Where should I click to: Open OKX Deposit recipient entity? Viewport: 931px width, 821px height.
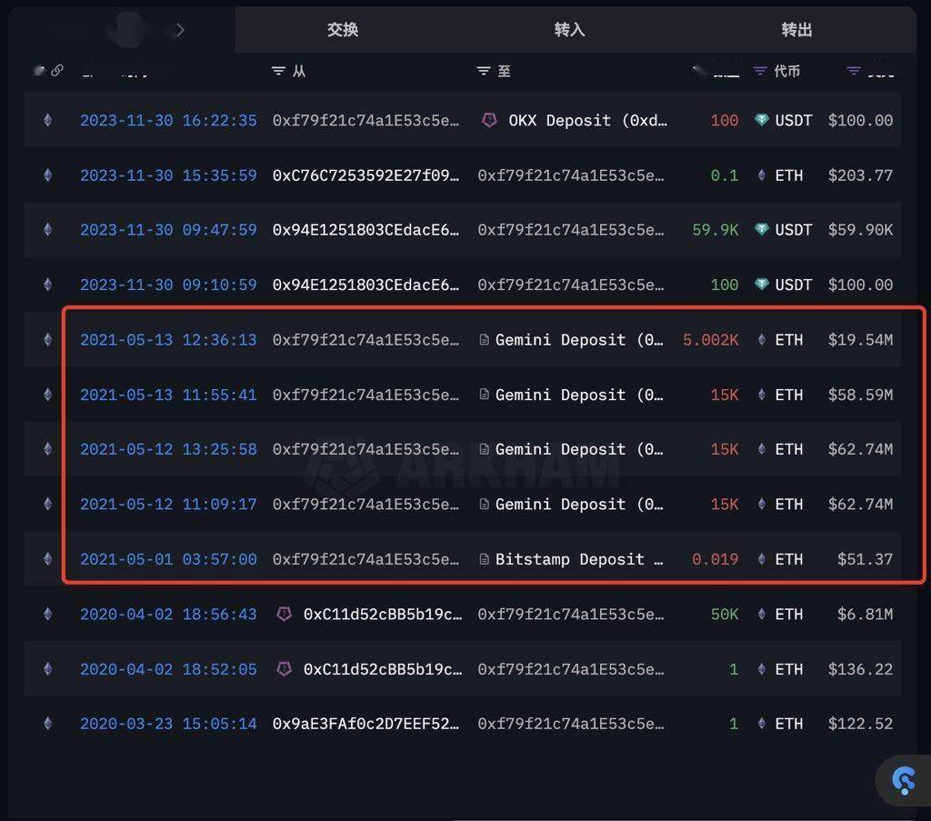588,121
